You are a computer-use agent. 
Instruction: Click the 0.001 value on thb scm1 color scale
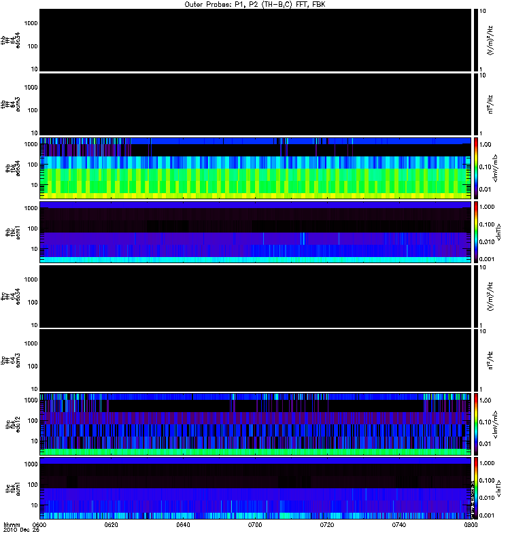point(487,259)
